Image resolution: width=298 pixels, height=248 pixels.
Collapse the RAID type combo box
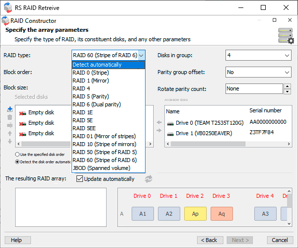tap(142, 55)
